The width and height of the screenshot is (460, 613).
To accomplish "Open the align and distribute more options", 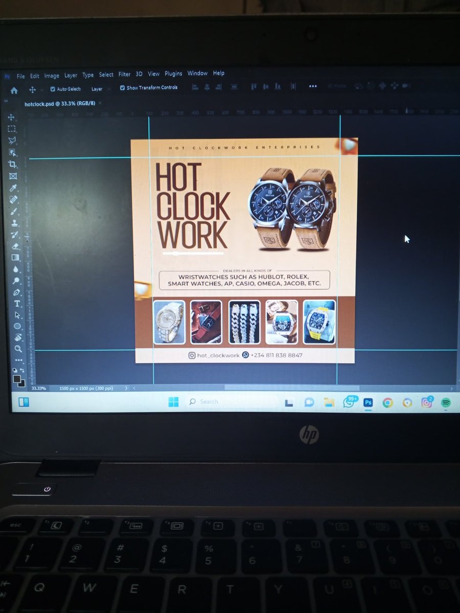I will pos(313,86).
